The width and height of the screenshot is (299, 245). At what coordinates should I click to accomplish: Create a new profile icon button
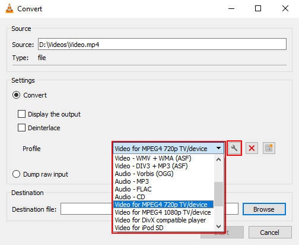tap(269, 148)
